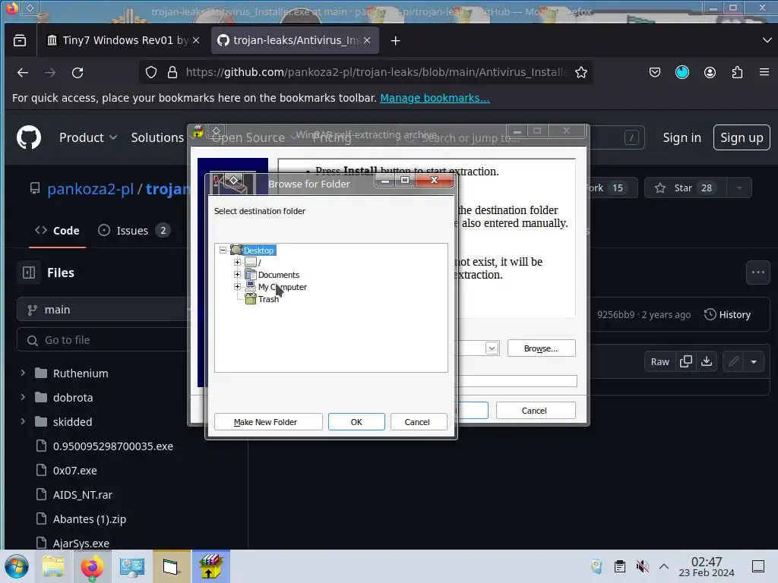
Task: Click the Star repository button
Action: (x=686, y=188)
